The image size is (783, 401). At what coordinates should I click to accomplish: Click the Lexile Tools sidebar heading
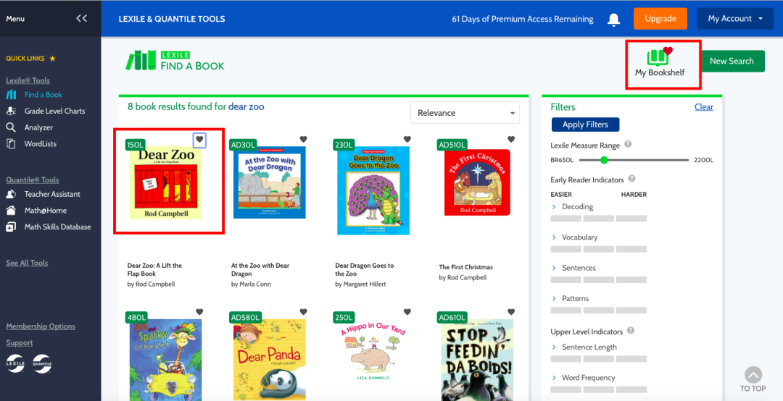coord(28,80)
